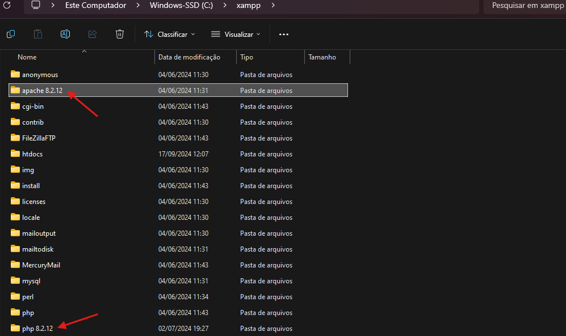
Task: Click the Pesquisar em xampp search box
Action: click(525, 5)
